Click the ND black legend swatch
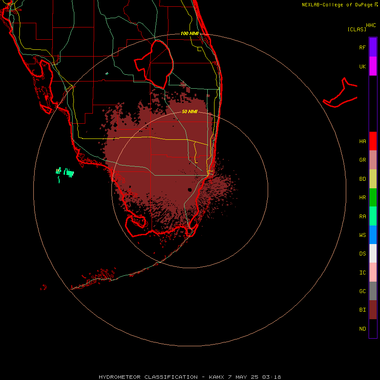Screen dimensions: 380x380 point(373,328)
